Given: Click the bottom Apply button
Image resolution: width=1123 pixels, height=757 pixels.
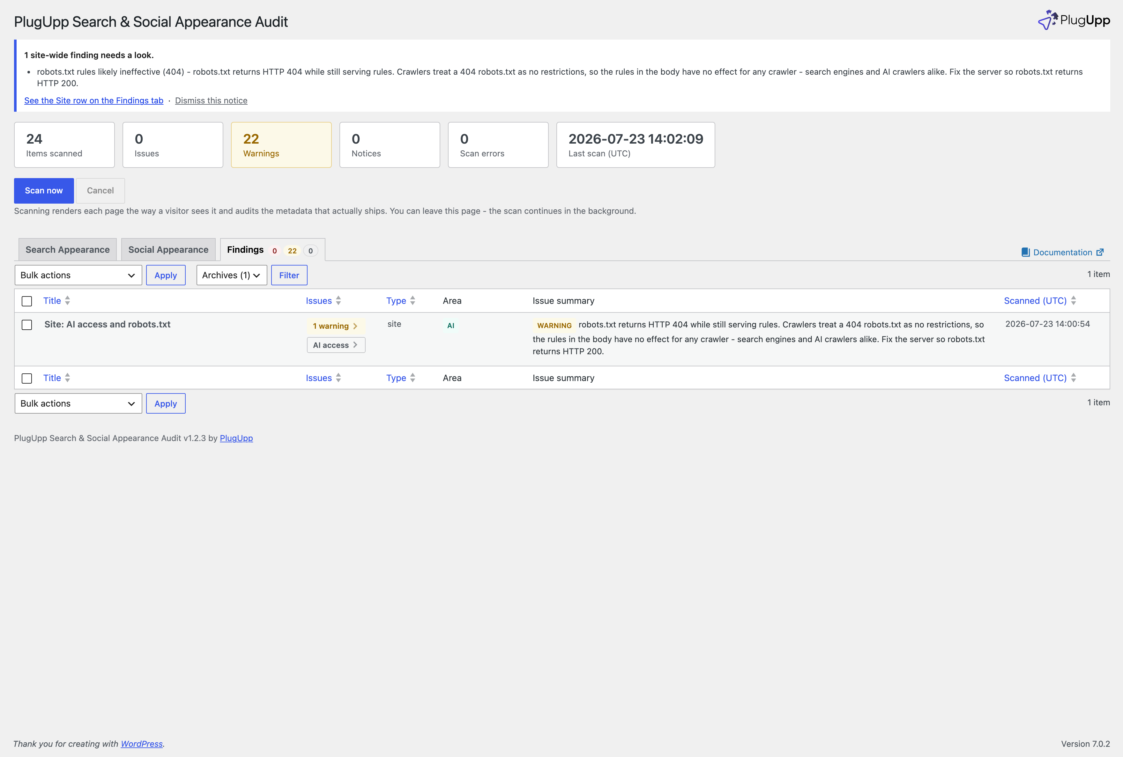Looking at the screenshot, I should point(166,404).
